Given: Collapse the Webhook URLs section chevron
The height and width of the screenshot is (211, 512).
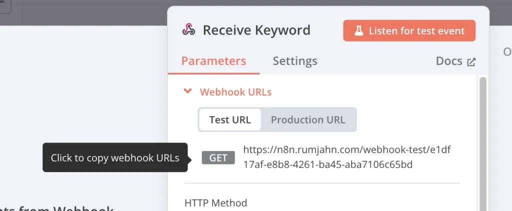Looking at the screenshot, I should (188, 91).
